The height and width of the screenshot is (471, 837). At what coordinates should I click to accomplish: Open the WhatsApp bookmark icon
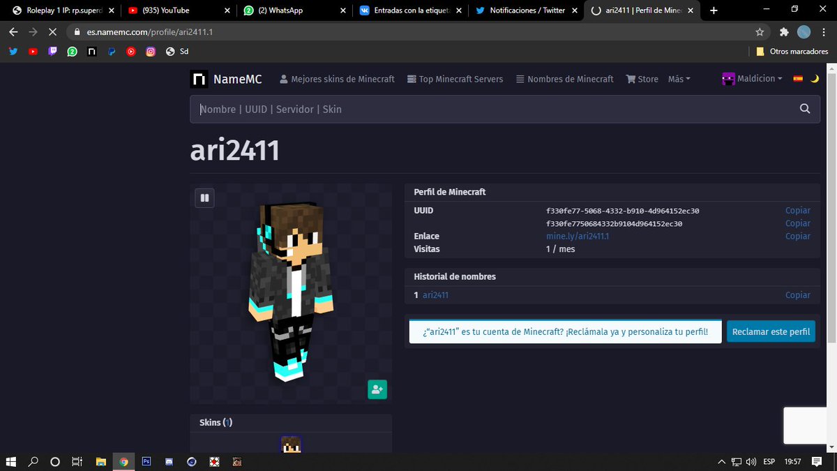(72, 51)
